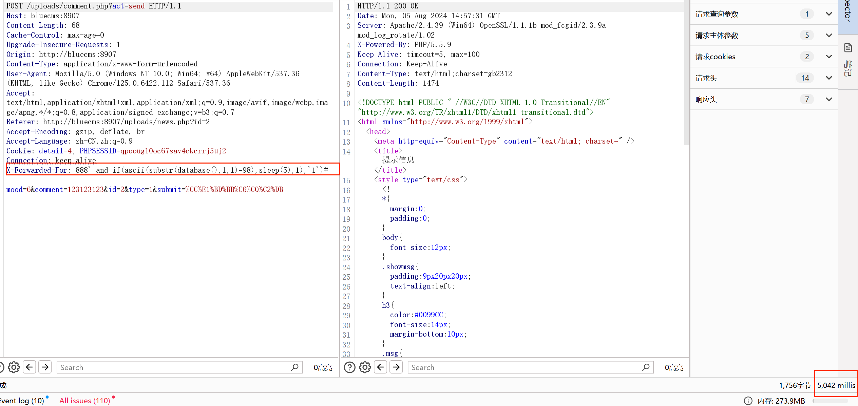The height and width of the screenshot is (406, 858).
Task: Click the Content-Type: application/x-www-form-urlencoded line
Action: click(102, 64)
